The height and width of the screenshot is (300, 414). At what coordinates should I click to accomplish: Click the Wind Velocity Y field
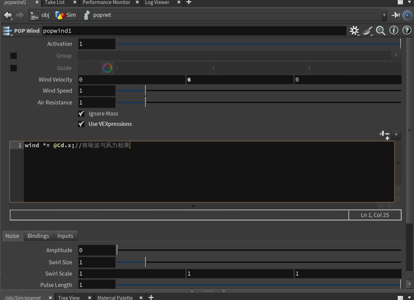pyautogui.click(x=239, y=80)
